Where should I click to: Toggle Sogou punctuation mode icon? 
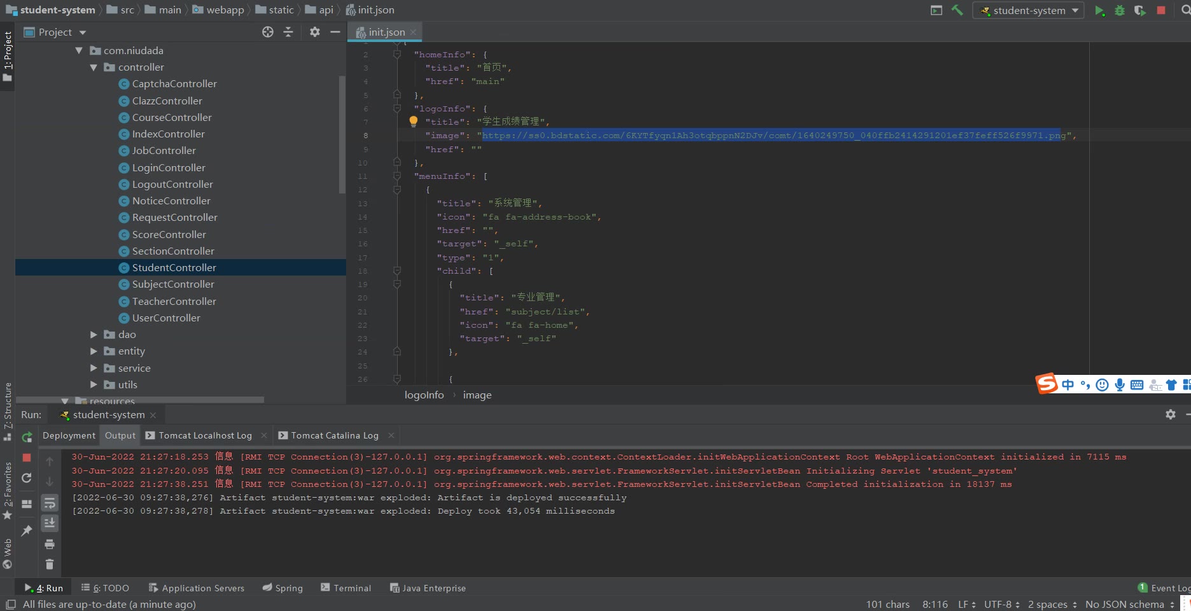[1085, 384]
